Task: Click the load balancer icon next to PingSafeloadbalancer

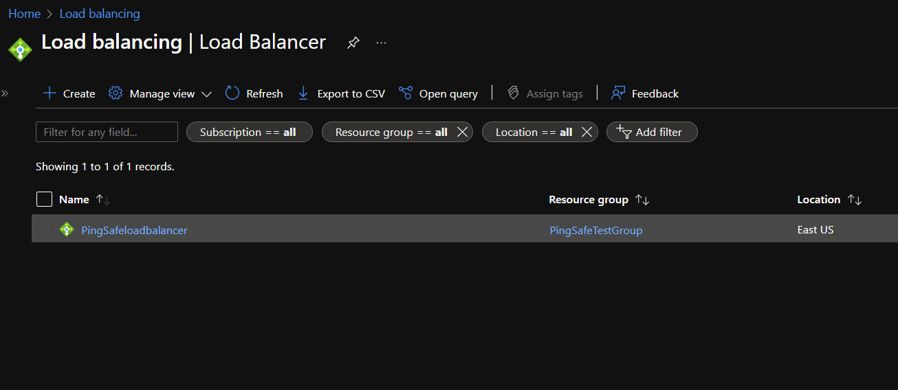Action: tap(67, 230)
